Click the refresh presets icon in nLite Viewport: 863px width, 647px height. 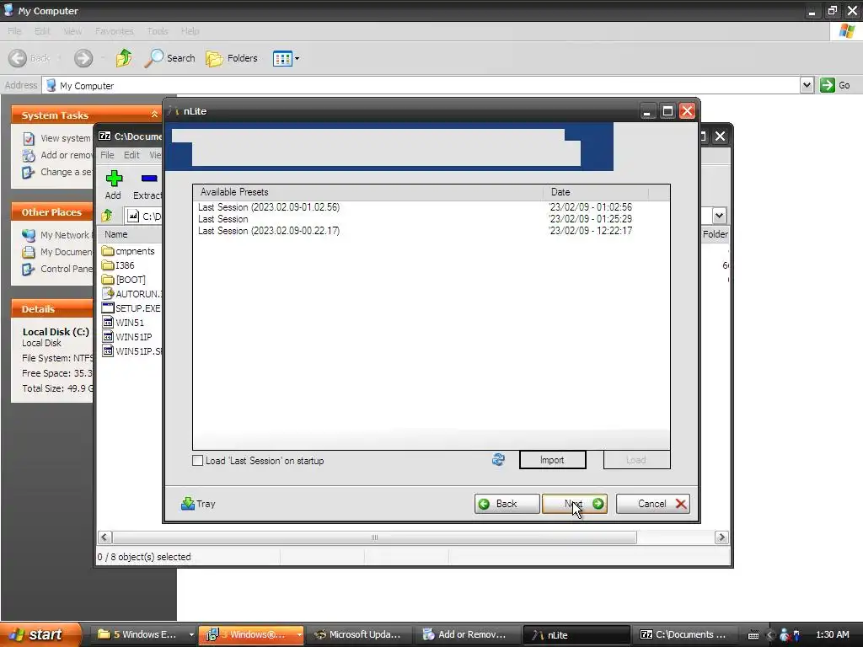click(x=498, y=459)
